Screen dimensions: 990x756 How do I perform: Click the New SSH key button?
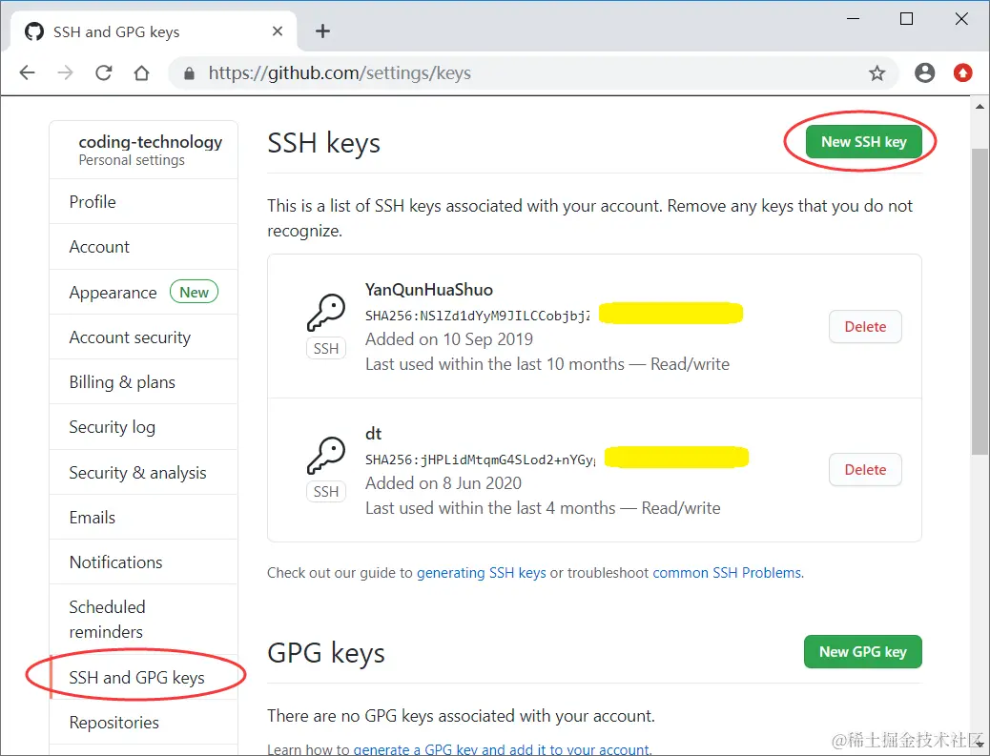tap(863, 142)
